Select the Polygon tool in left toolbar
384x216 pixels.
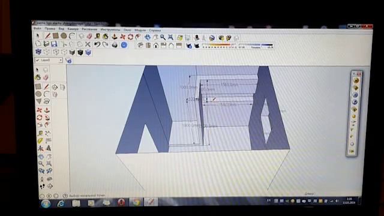tap(38, 101)
